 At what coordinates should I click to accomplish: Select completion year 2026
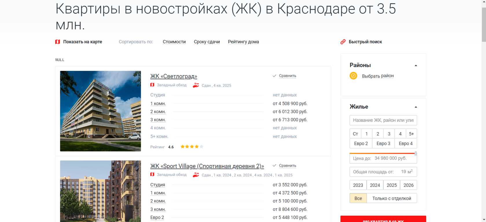click(408, 185)
